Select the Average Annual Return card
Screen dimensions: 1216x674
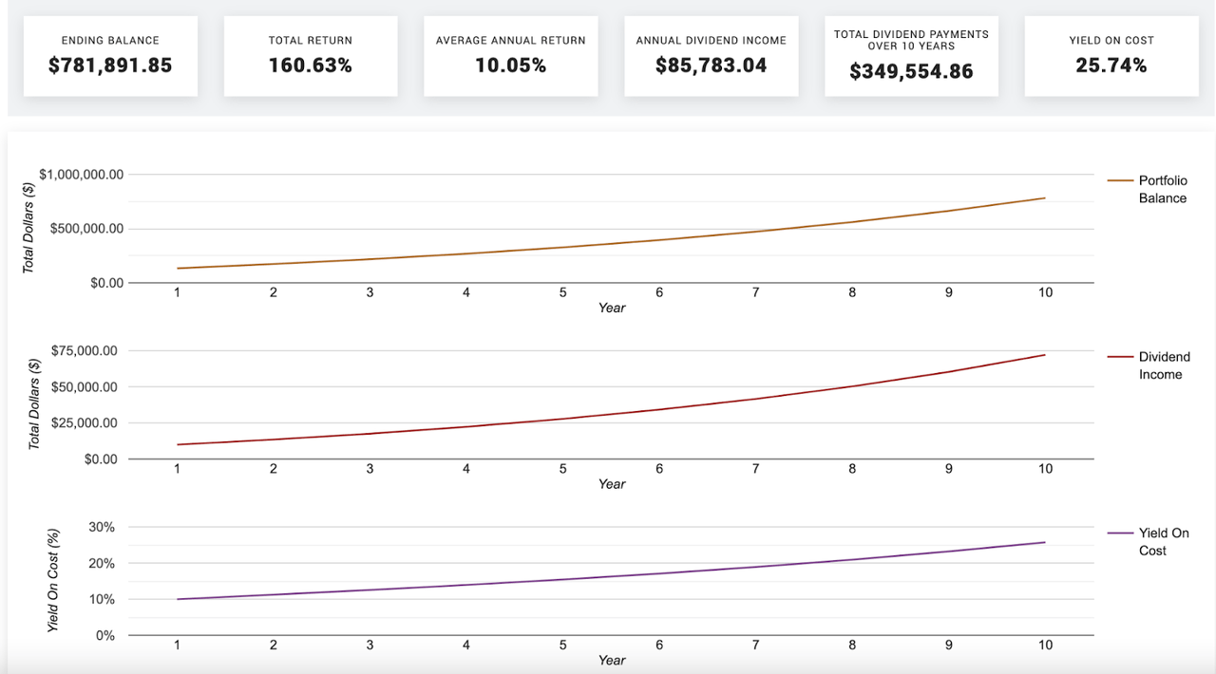point(510,55)
